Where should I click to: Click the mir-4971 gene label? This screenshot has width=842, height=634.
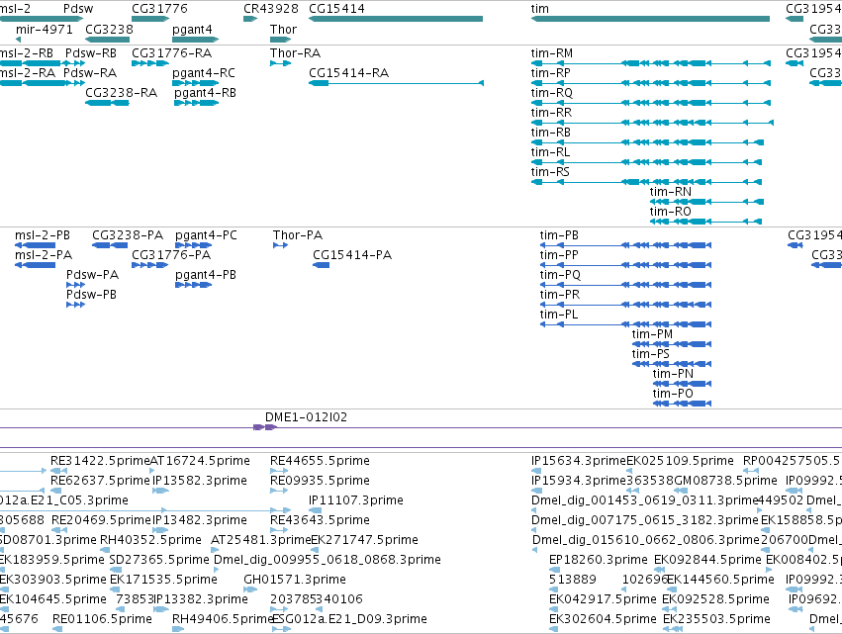(45, 29)
